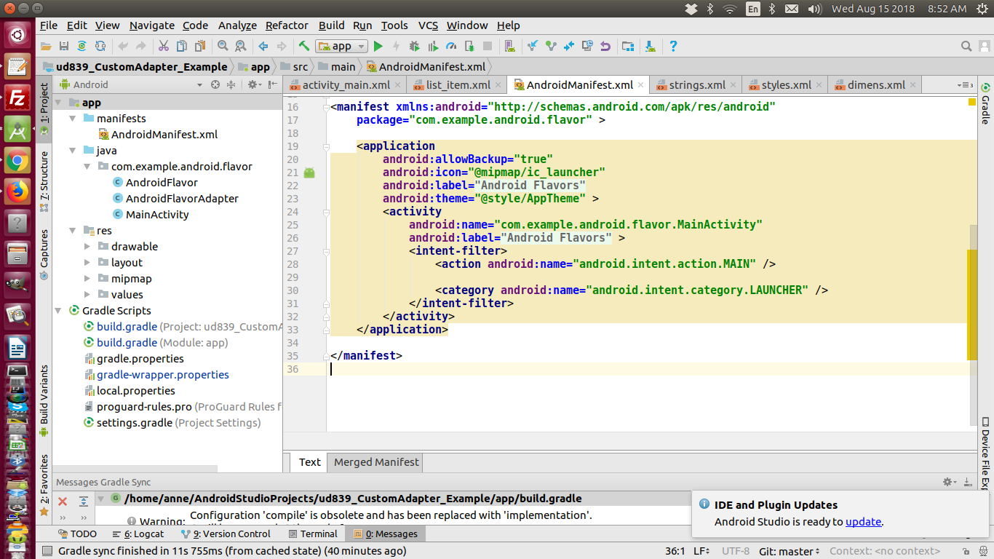Collapse the Gradle Scripts node

pyautogui.click(x=59, y=311)
